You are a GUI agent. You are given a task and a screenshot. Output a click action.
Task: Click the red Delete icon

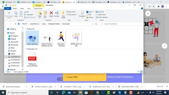51,13
